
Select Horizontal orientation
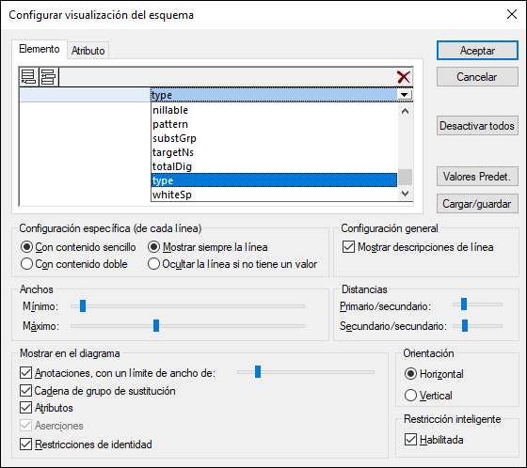(x=434, y=374)
